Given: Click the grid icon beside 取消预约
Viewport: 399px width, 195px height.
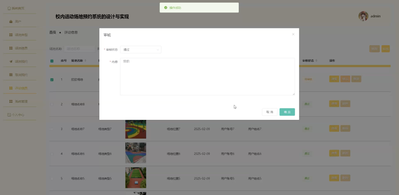Looking at the screenshot, I should coord(11,75).
